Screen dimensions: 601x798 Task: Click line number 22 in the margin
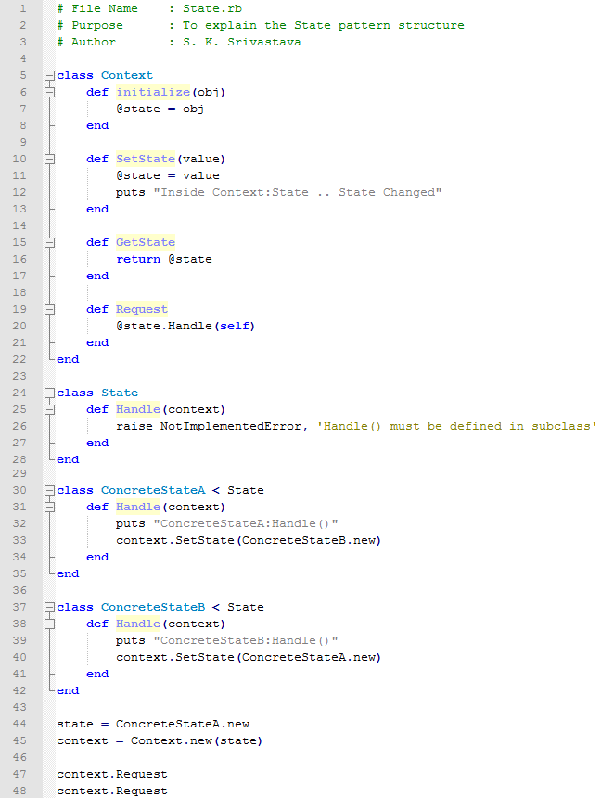(19, 359)
